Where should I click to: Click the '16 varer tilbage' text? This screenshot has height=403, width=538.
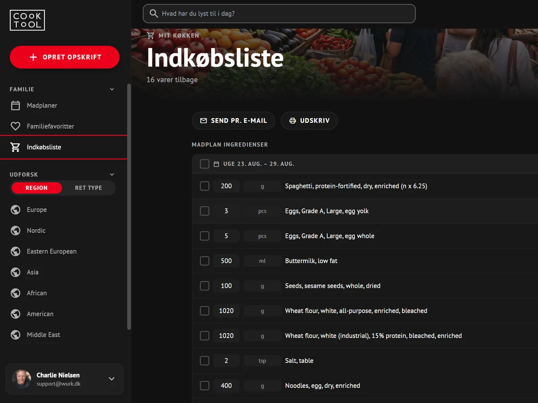click(172, 80)
